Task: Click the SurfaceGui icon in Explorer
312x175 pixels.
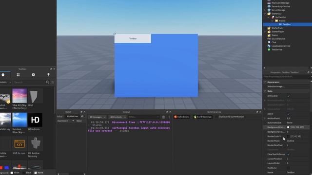Action: point(273,17)
